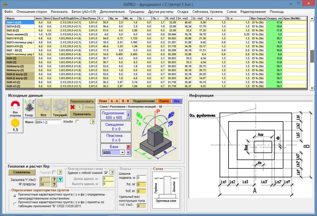Click the yellow cube 1.5 icon

pos(15,125)
